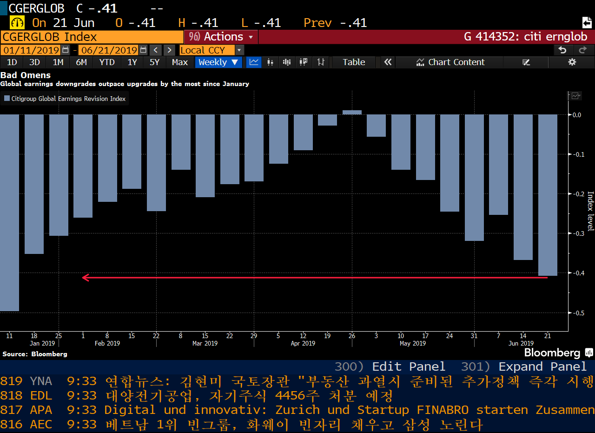This screenshot has width=595, height=433.
Task: Open the Weekly periodicity dropdown
Action: pos(218,62)
